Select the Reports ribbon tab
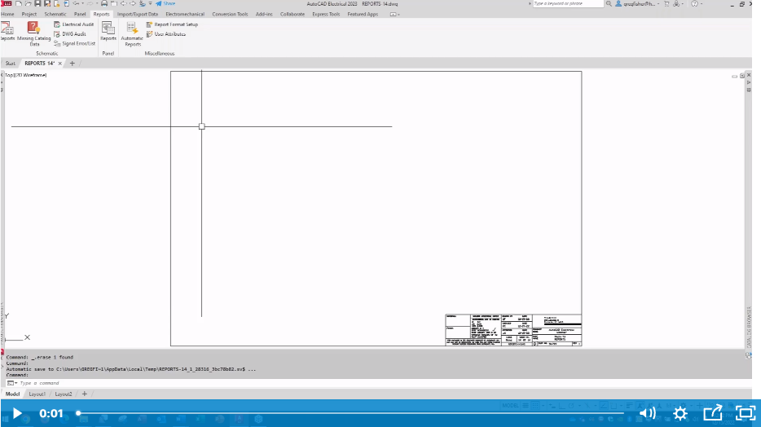Viewport: 761px width, 427px height. point(101,14)
